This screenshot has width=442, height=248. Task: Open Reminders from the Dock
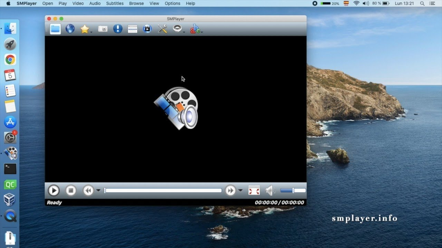(10, 91)
